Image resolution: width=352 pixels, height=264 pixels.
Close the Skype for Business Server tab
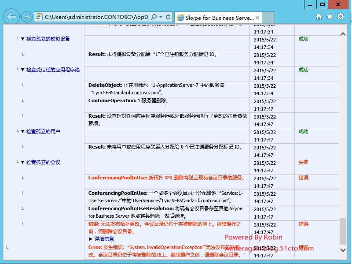257,18
